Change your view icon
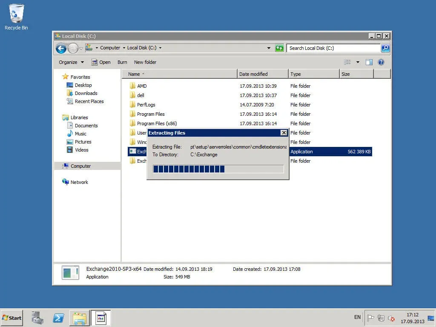 [347, 62]
